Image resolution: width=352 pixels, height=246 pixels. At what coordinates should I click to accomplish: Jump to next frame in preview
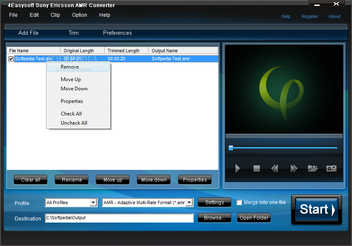tap(294, 168)
